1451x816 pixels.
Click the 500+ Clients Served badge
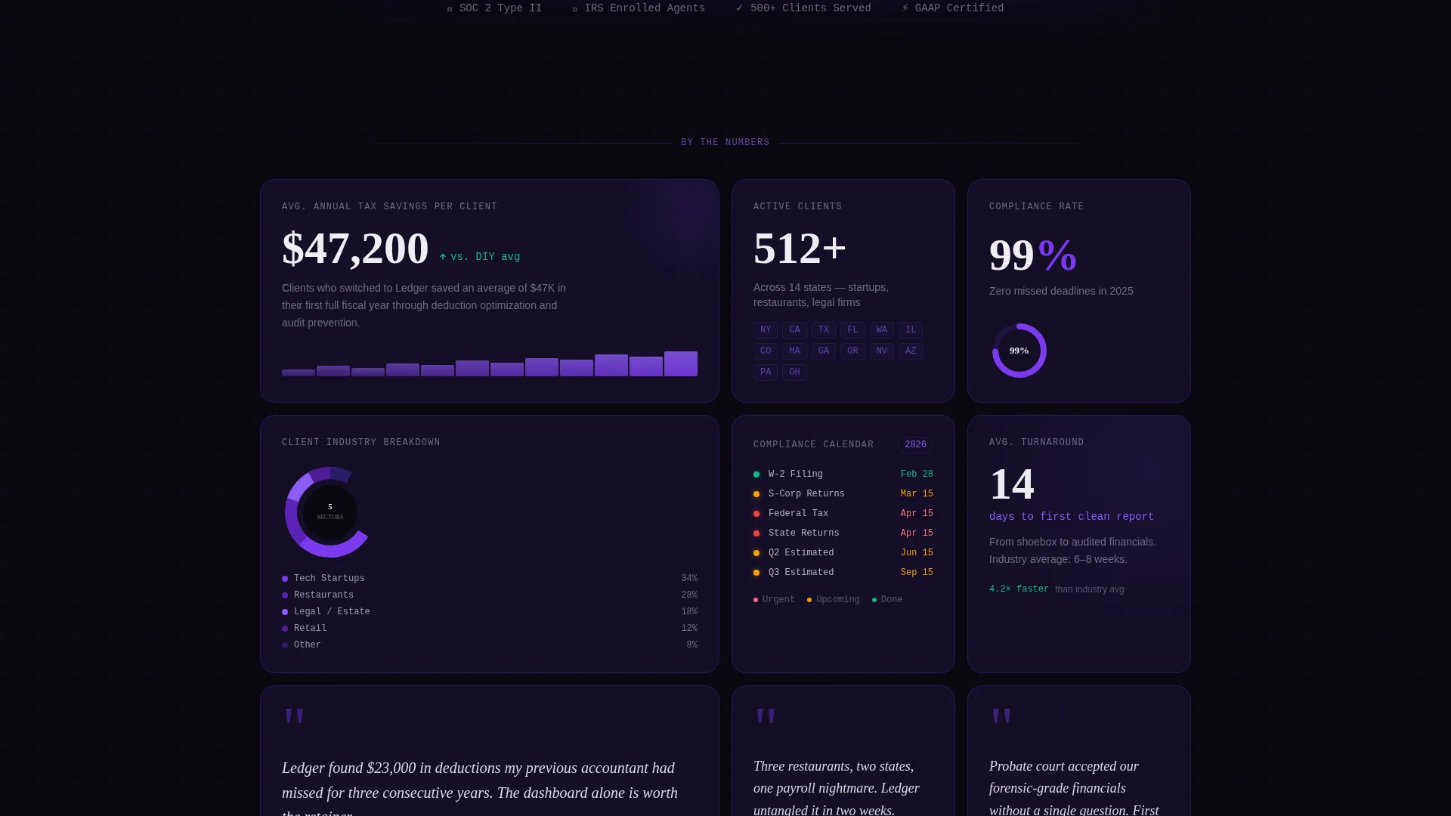tap(803, 8)
